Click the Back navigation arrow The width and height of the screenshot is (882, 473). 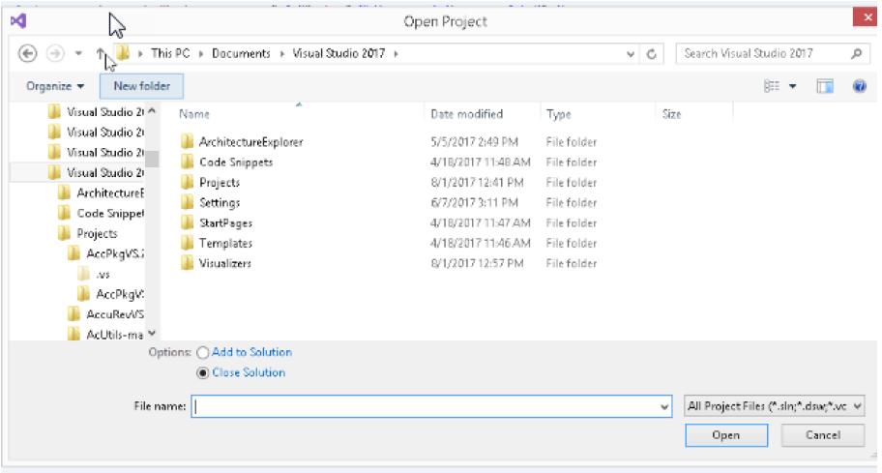[28, 54]
